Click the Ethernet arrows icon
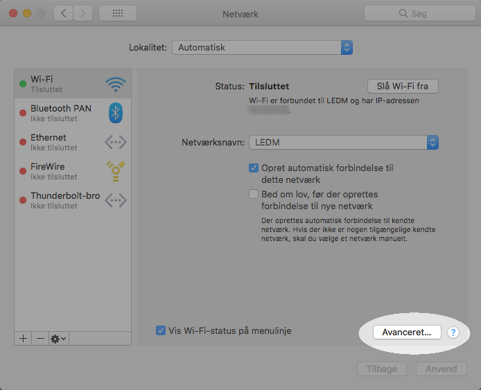Image resolution: width=481 pixels, height=390 pixels. pyautogui.click(x=116, y=142)
